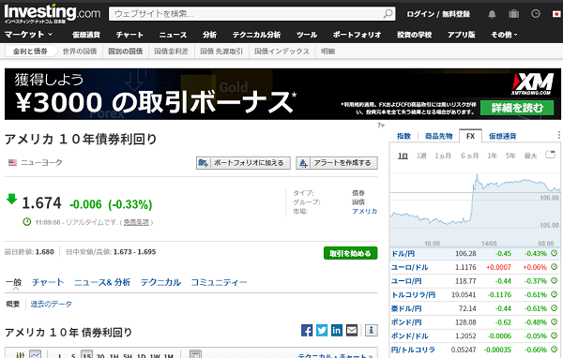Screen dimensions: 563x358
Task: Select the 5-minute chart interval
Action: pyautogui.click(x=73, y=355)
